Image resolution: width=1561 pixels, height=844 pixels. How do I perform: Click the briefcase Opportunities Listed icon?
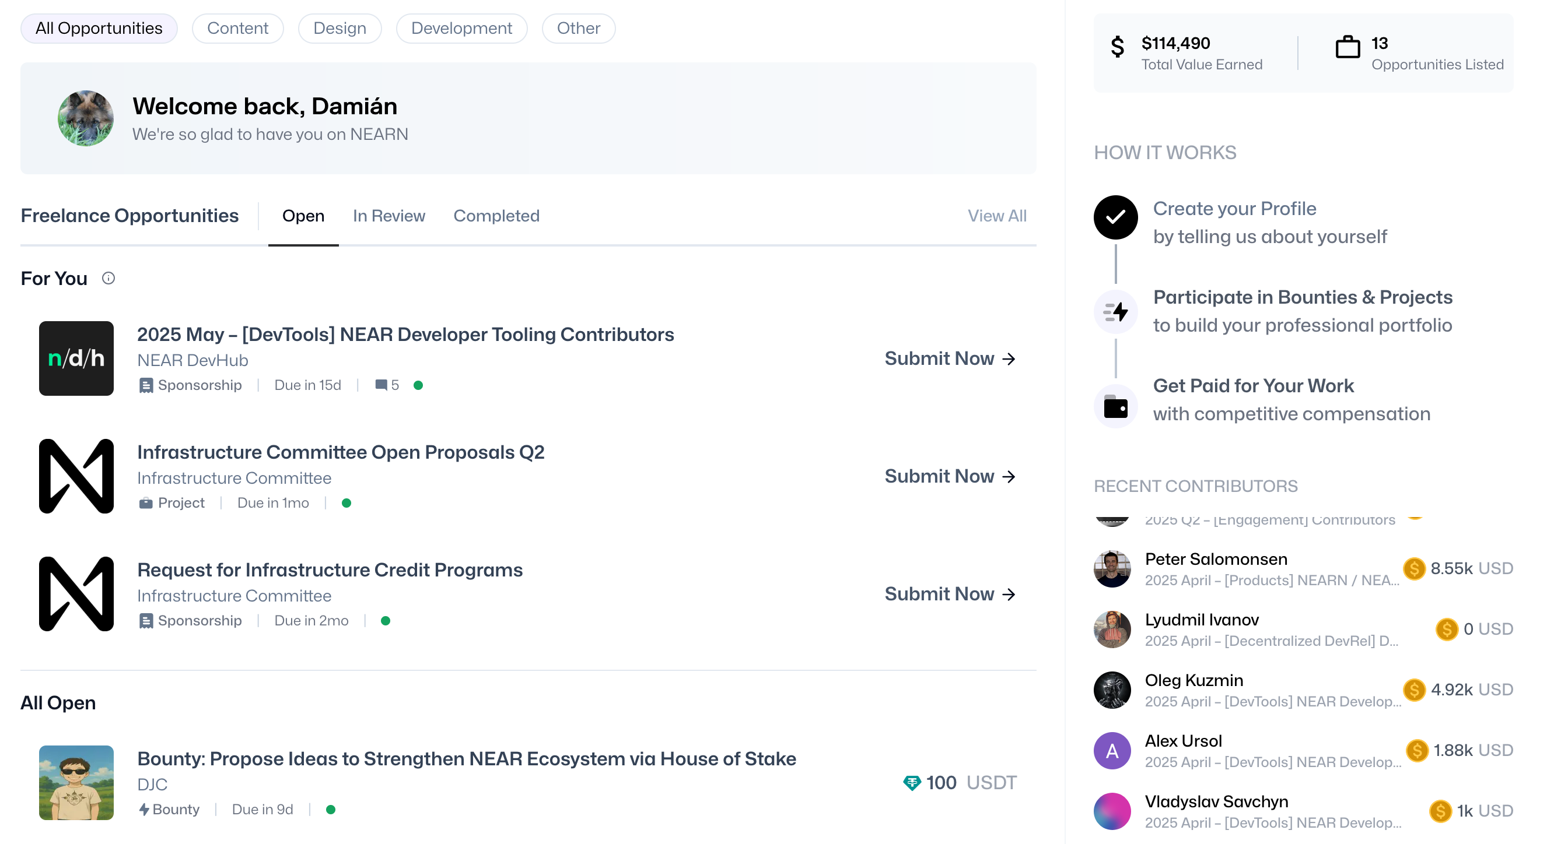pos(1347,47)
